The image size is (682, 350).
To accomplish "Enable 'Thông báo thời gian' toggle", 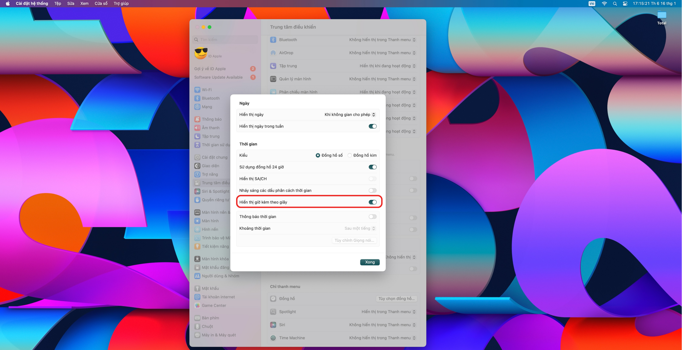I will 372,217.
